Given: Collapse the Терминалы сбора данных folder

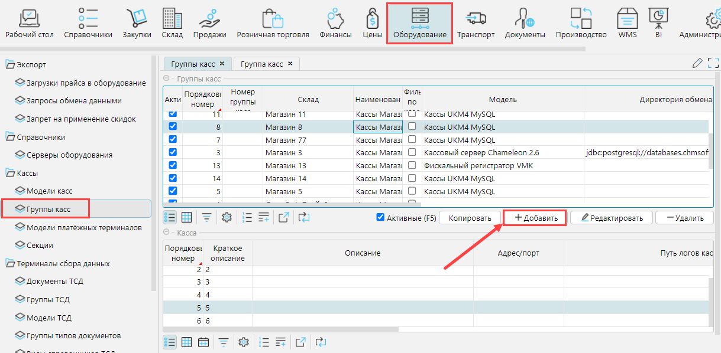Looking at the screenshot, I should (x=10, y=263).
